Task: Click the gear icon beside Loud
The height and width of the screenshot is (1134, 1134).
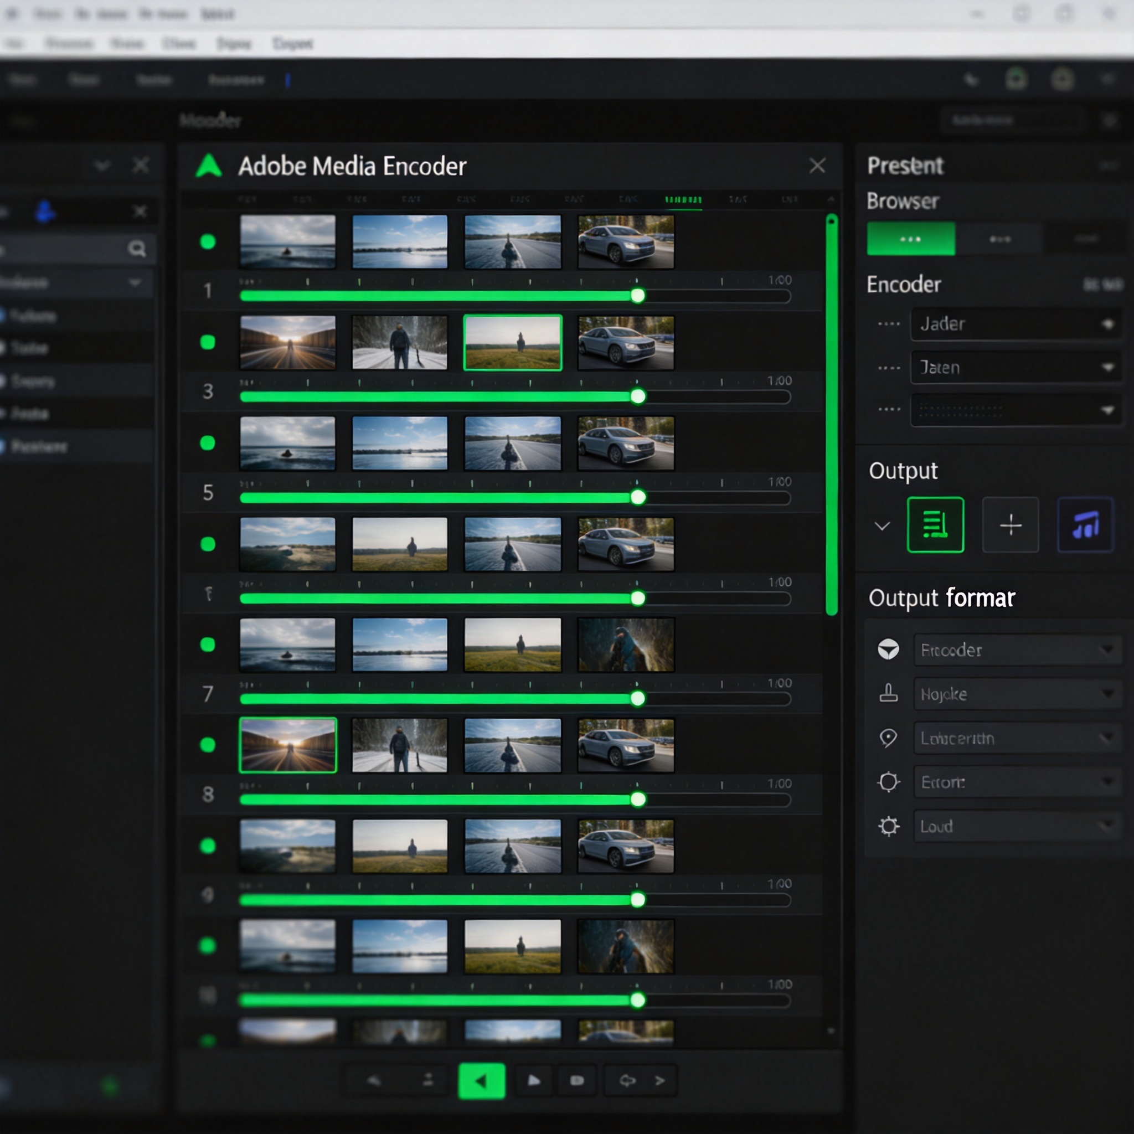Action: click(x=889, y=826)
